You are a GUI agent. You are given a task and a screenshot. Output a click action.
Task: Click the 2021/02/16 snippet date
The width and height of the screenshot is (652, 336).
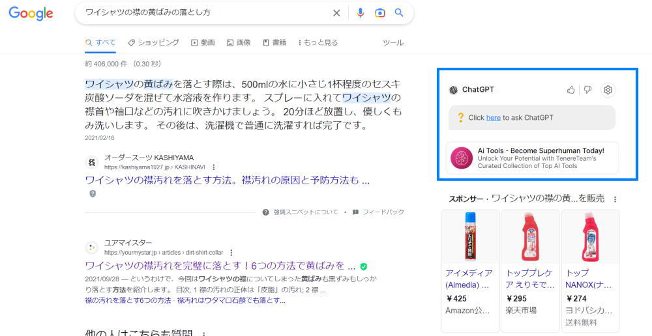(x=99, y=138)
